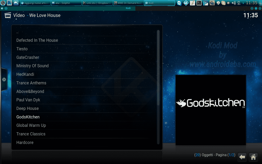Switch to WWE On Demand Kodi window

coord(128,3)
